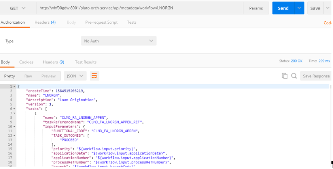The width and height of the screenshot is (333, 169).
Task: Open the JSON format dropdown
Action: [75, 76]
